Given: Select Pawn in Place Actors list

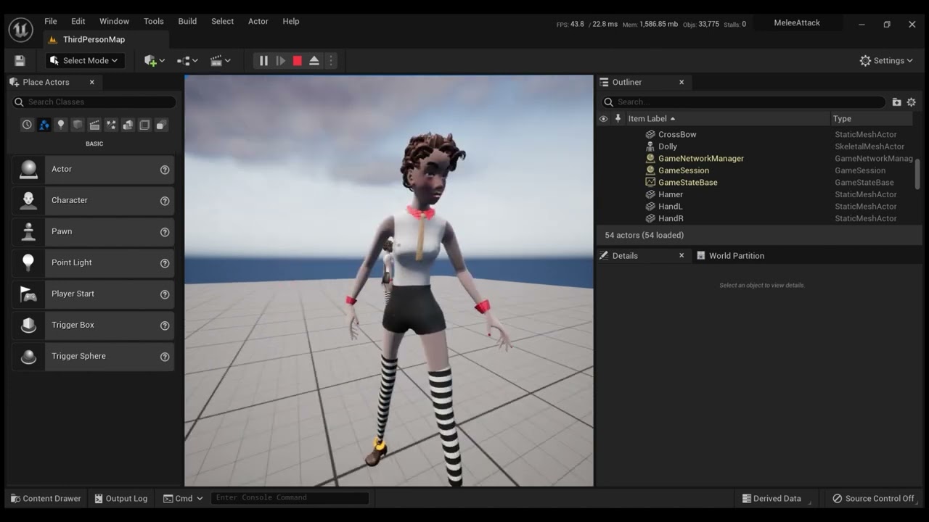Looking at the screenshot, I should [x=93, y=232].
